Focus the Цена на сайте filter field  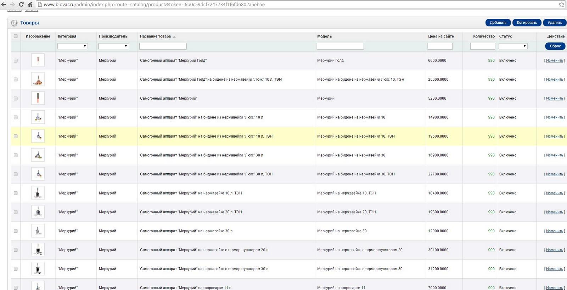(440, 46)
